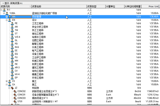Click the CV engineer icon

12,71
